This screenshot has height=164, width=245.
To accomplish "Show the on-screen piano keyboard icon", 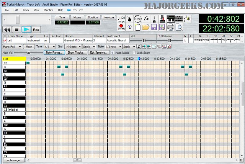I will click(171, 19).
